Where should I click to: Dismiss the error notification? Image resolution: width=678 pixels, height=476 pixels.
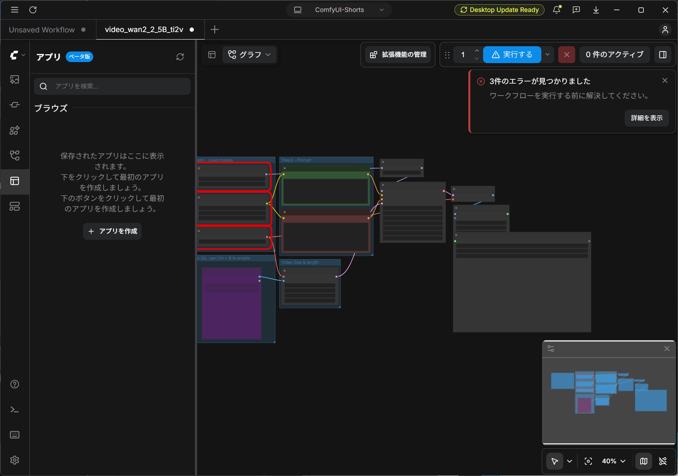pos(665,81)
